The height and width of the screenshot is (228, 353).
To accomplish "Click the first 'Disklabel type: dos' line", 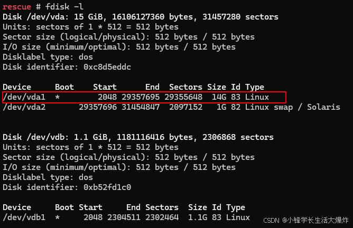I will coord(48,57).
